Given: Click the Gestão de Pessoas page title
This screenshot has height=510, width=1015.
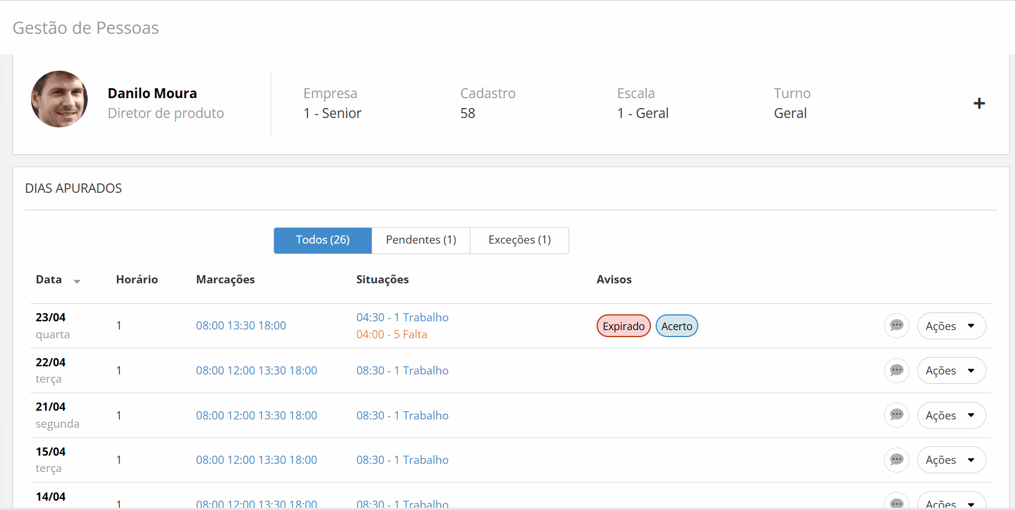Looking at the screenshot, I should 86,28.
